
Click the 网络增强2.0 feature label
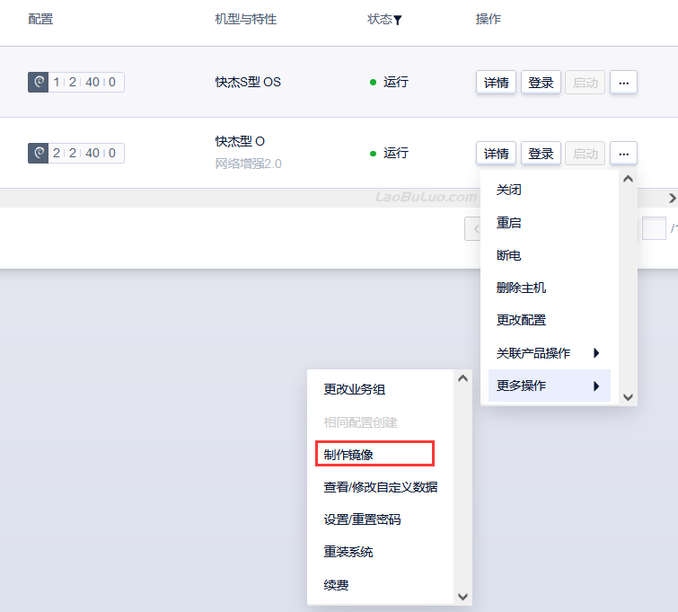pos(248,164)
